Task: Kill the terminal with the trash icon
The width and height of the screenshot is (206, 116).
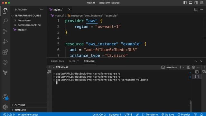Action: [x=193, y=67]
